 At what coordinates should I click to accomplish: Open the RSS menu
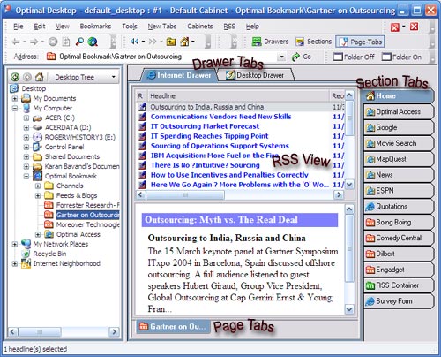229,27
